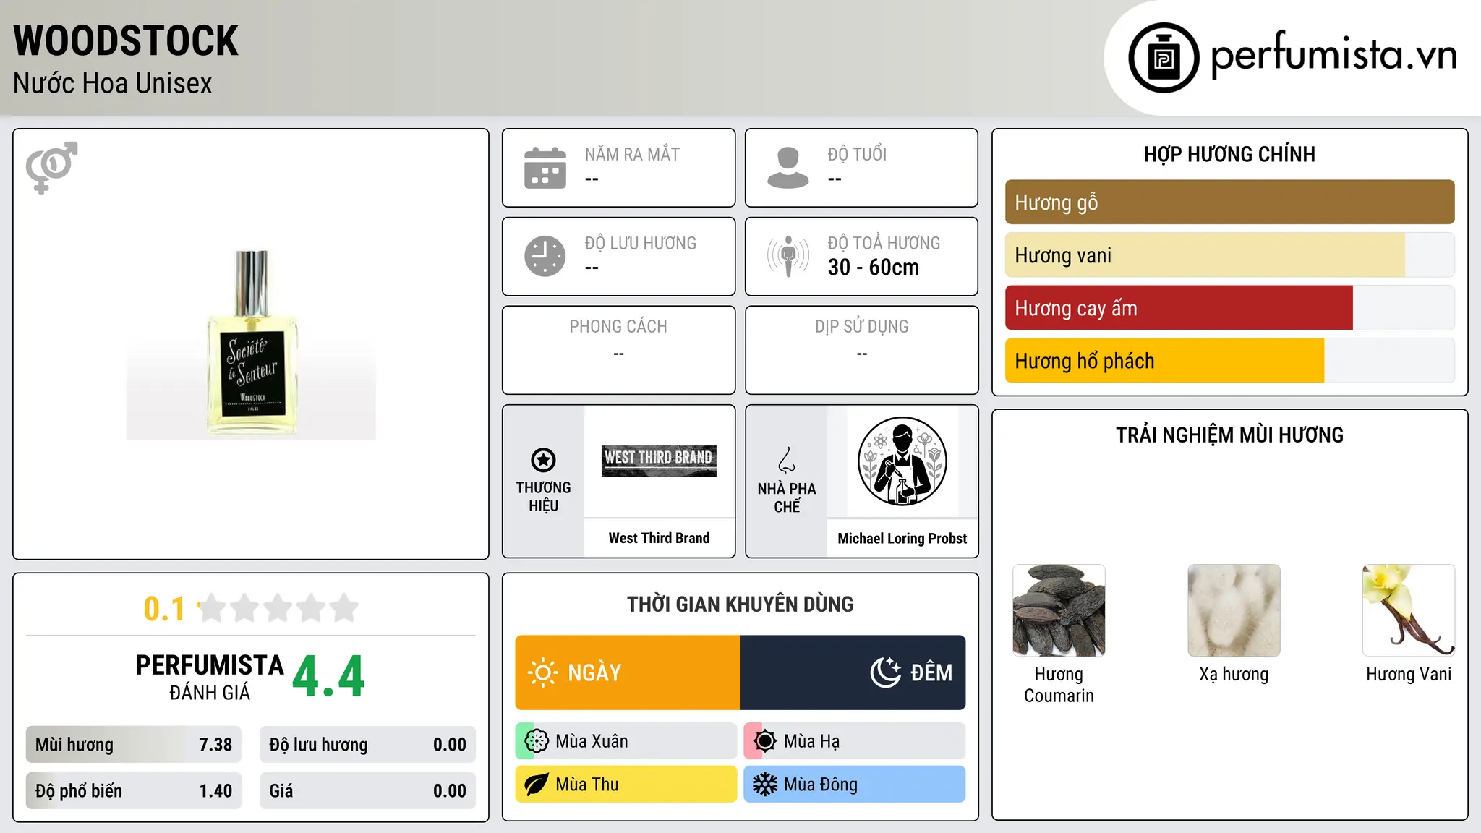
Task: Click the NHÀ PHA CHẾ label
Action: click(787, 497)
